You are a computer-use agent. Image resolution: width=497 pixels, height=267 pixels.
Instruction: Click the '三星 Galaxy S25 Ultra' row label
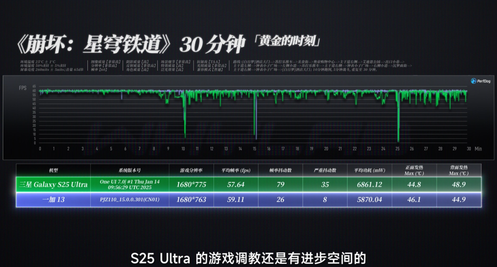pyautogui.click(x=53, y=184)
